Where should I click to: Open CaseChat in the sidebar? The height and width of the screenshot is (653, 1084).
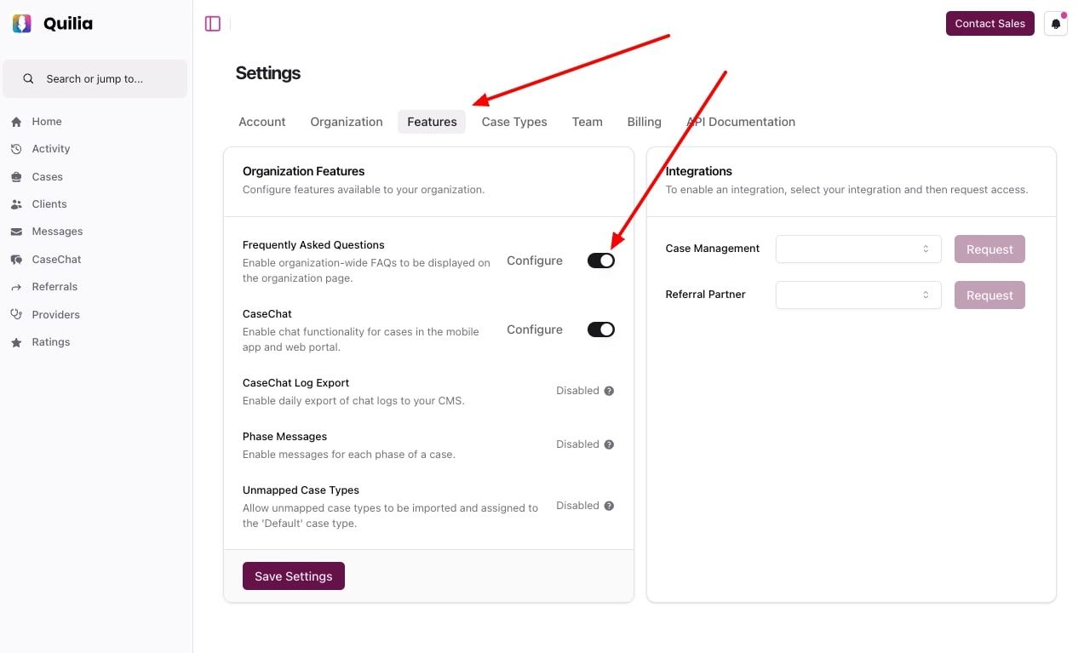coord(56,260)
